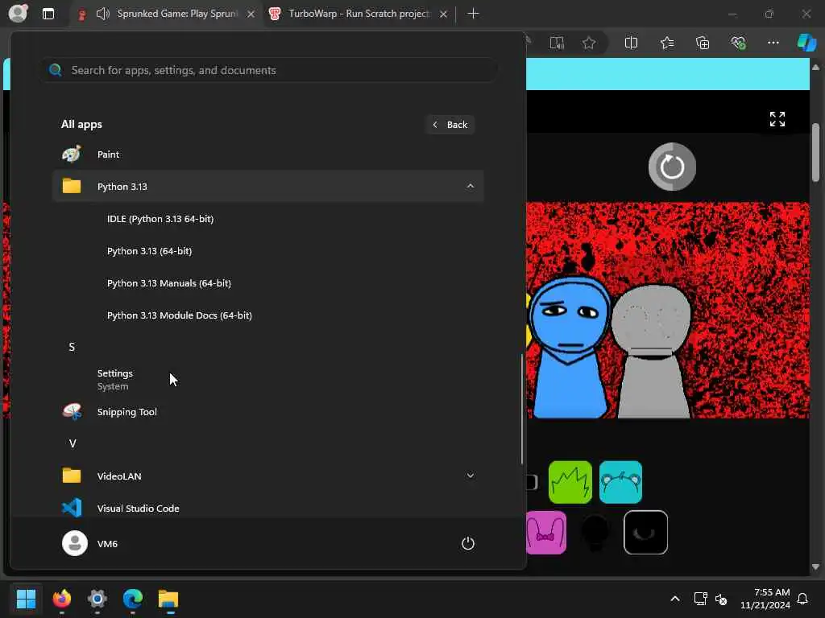Select the S letter header in apps list

(72, 347)
